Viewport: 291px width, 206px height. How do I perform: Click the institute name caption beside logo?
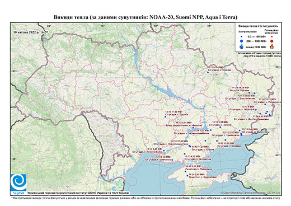(78, 193)
